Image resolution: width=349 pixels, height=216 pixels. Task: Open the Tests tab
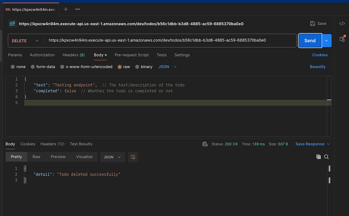coord(162,55)
